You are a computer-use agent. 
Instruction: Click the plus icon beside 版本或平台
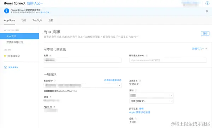[6, 67]
